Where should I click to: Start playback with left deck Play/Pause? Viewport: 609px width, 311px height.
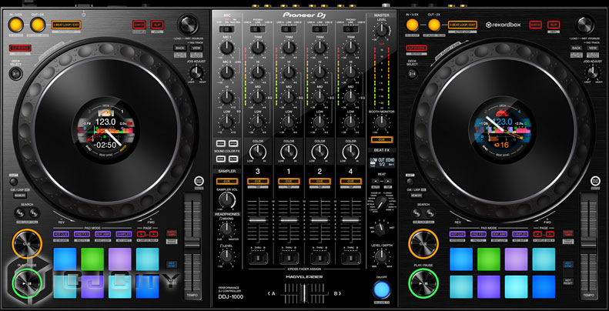(x=27, y=283)
